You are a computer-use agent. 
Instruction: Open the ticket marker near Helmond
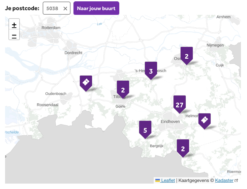[x=204, y=120]
